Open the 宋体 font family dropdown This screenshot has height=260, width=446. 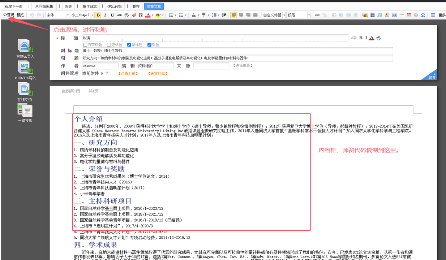pyautogui.click(x=57, y=15)
